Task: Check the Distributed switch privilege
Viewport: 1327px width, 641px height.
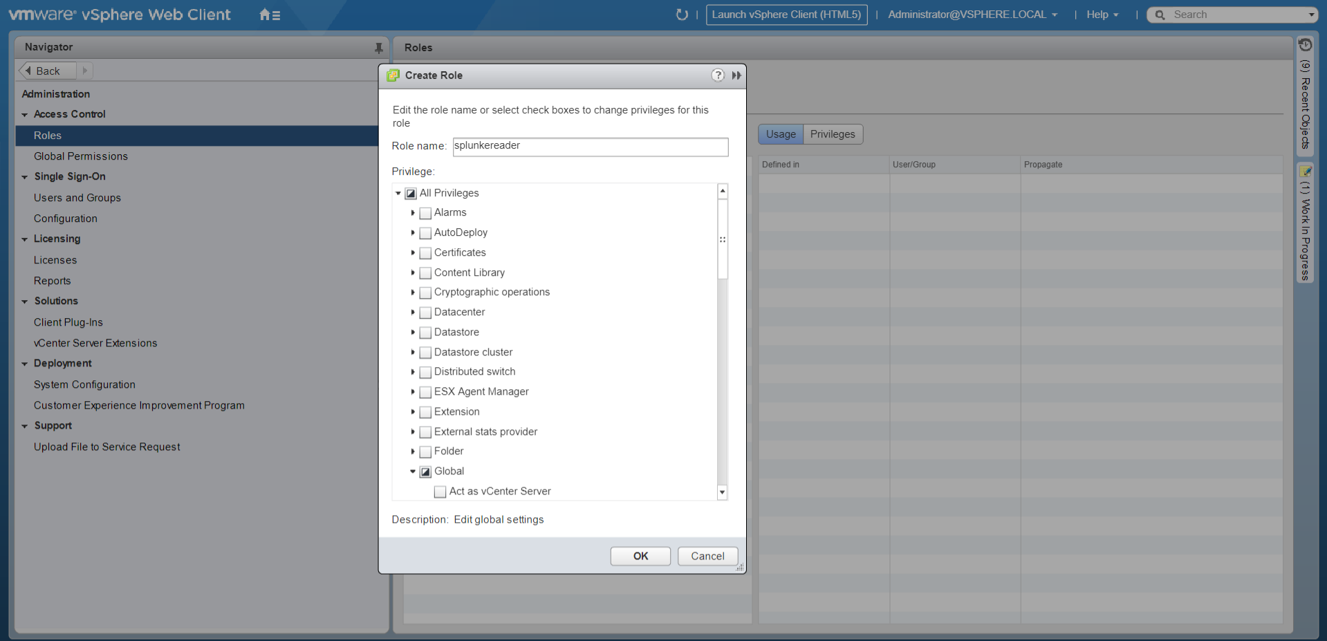Action: point(425,372)
